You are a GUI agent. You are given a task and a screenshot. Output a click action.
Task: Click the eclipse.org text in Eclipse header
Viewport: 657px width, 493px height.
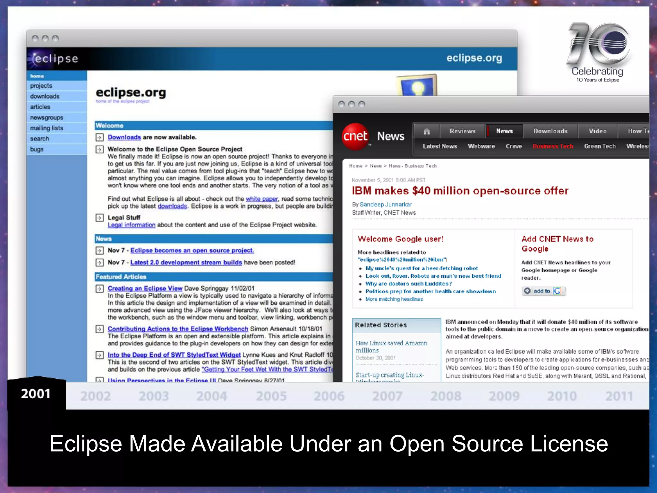point(474,58)
